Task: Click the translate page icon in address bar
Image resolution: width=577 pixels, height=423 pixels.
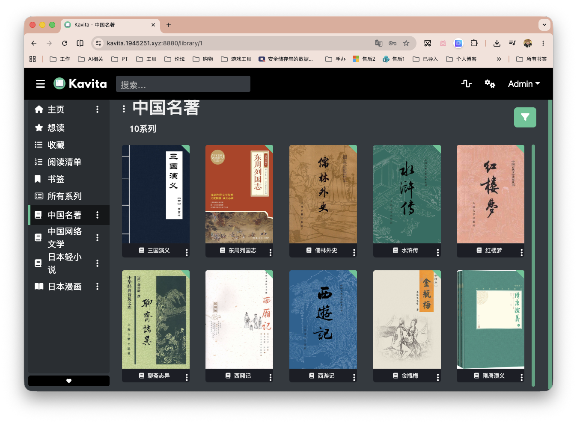Action: (x=379, y=43)
